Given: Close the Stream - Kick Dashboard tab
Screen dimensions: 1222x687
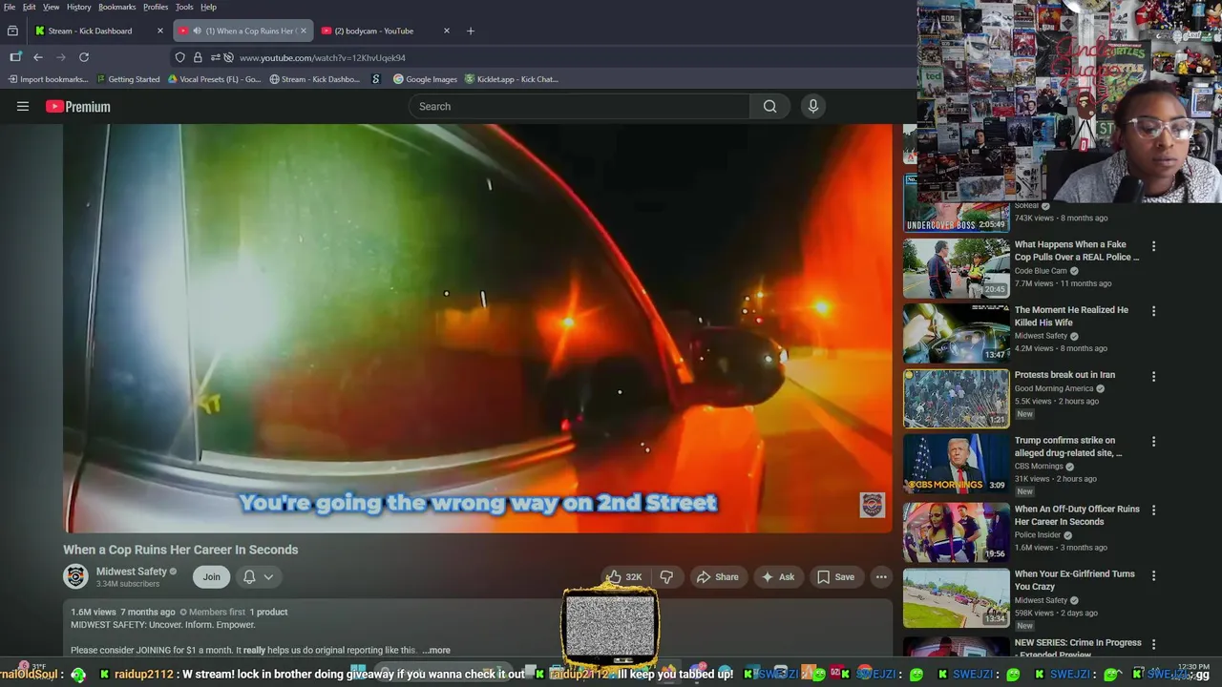Looking at the screenshot, I should (x=160, y=31).
